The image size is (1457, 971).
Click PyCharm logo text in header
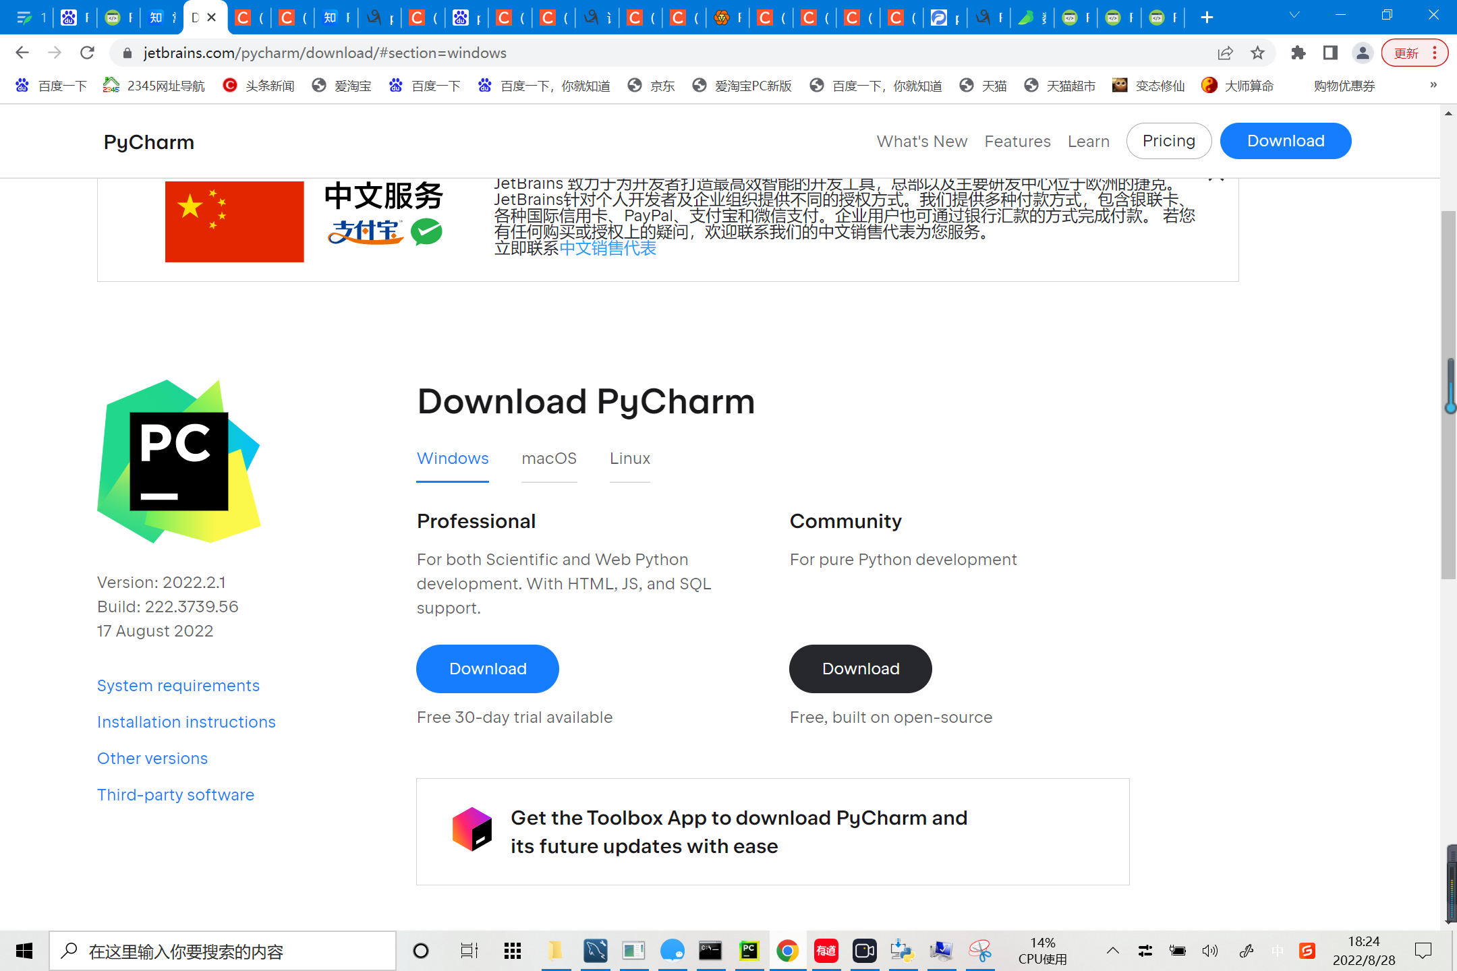(149, 142)
